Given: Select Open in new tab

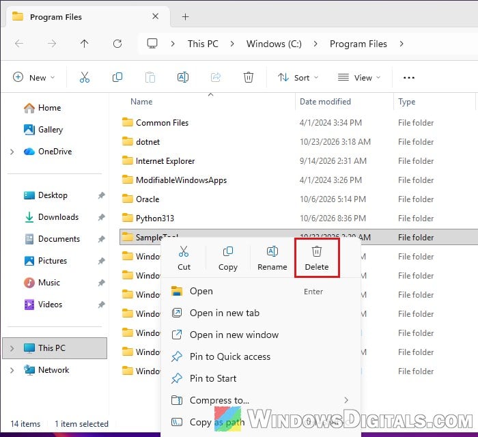Looking at the screenshot, I should pyautogui.click(x=261, y=313).
